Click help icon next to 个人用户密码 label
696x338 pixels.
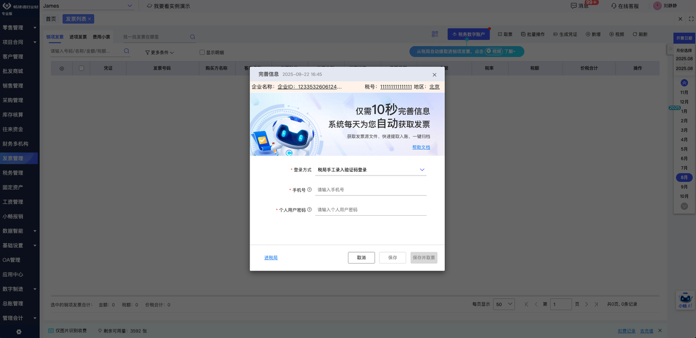click(309, 209)
